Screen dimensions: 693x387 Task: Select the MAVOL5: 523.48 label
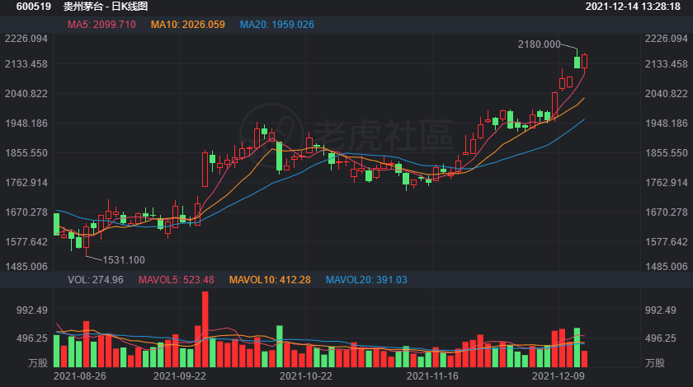[x=177, y=280]
